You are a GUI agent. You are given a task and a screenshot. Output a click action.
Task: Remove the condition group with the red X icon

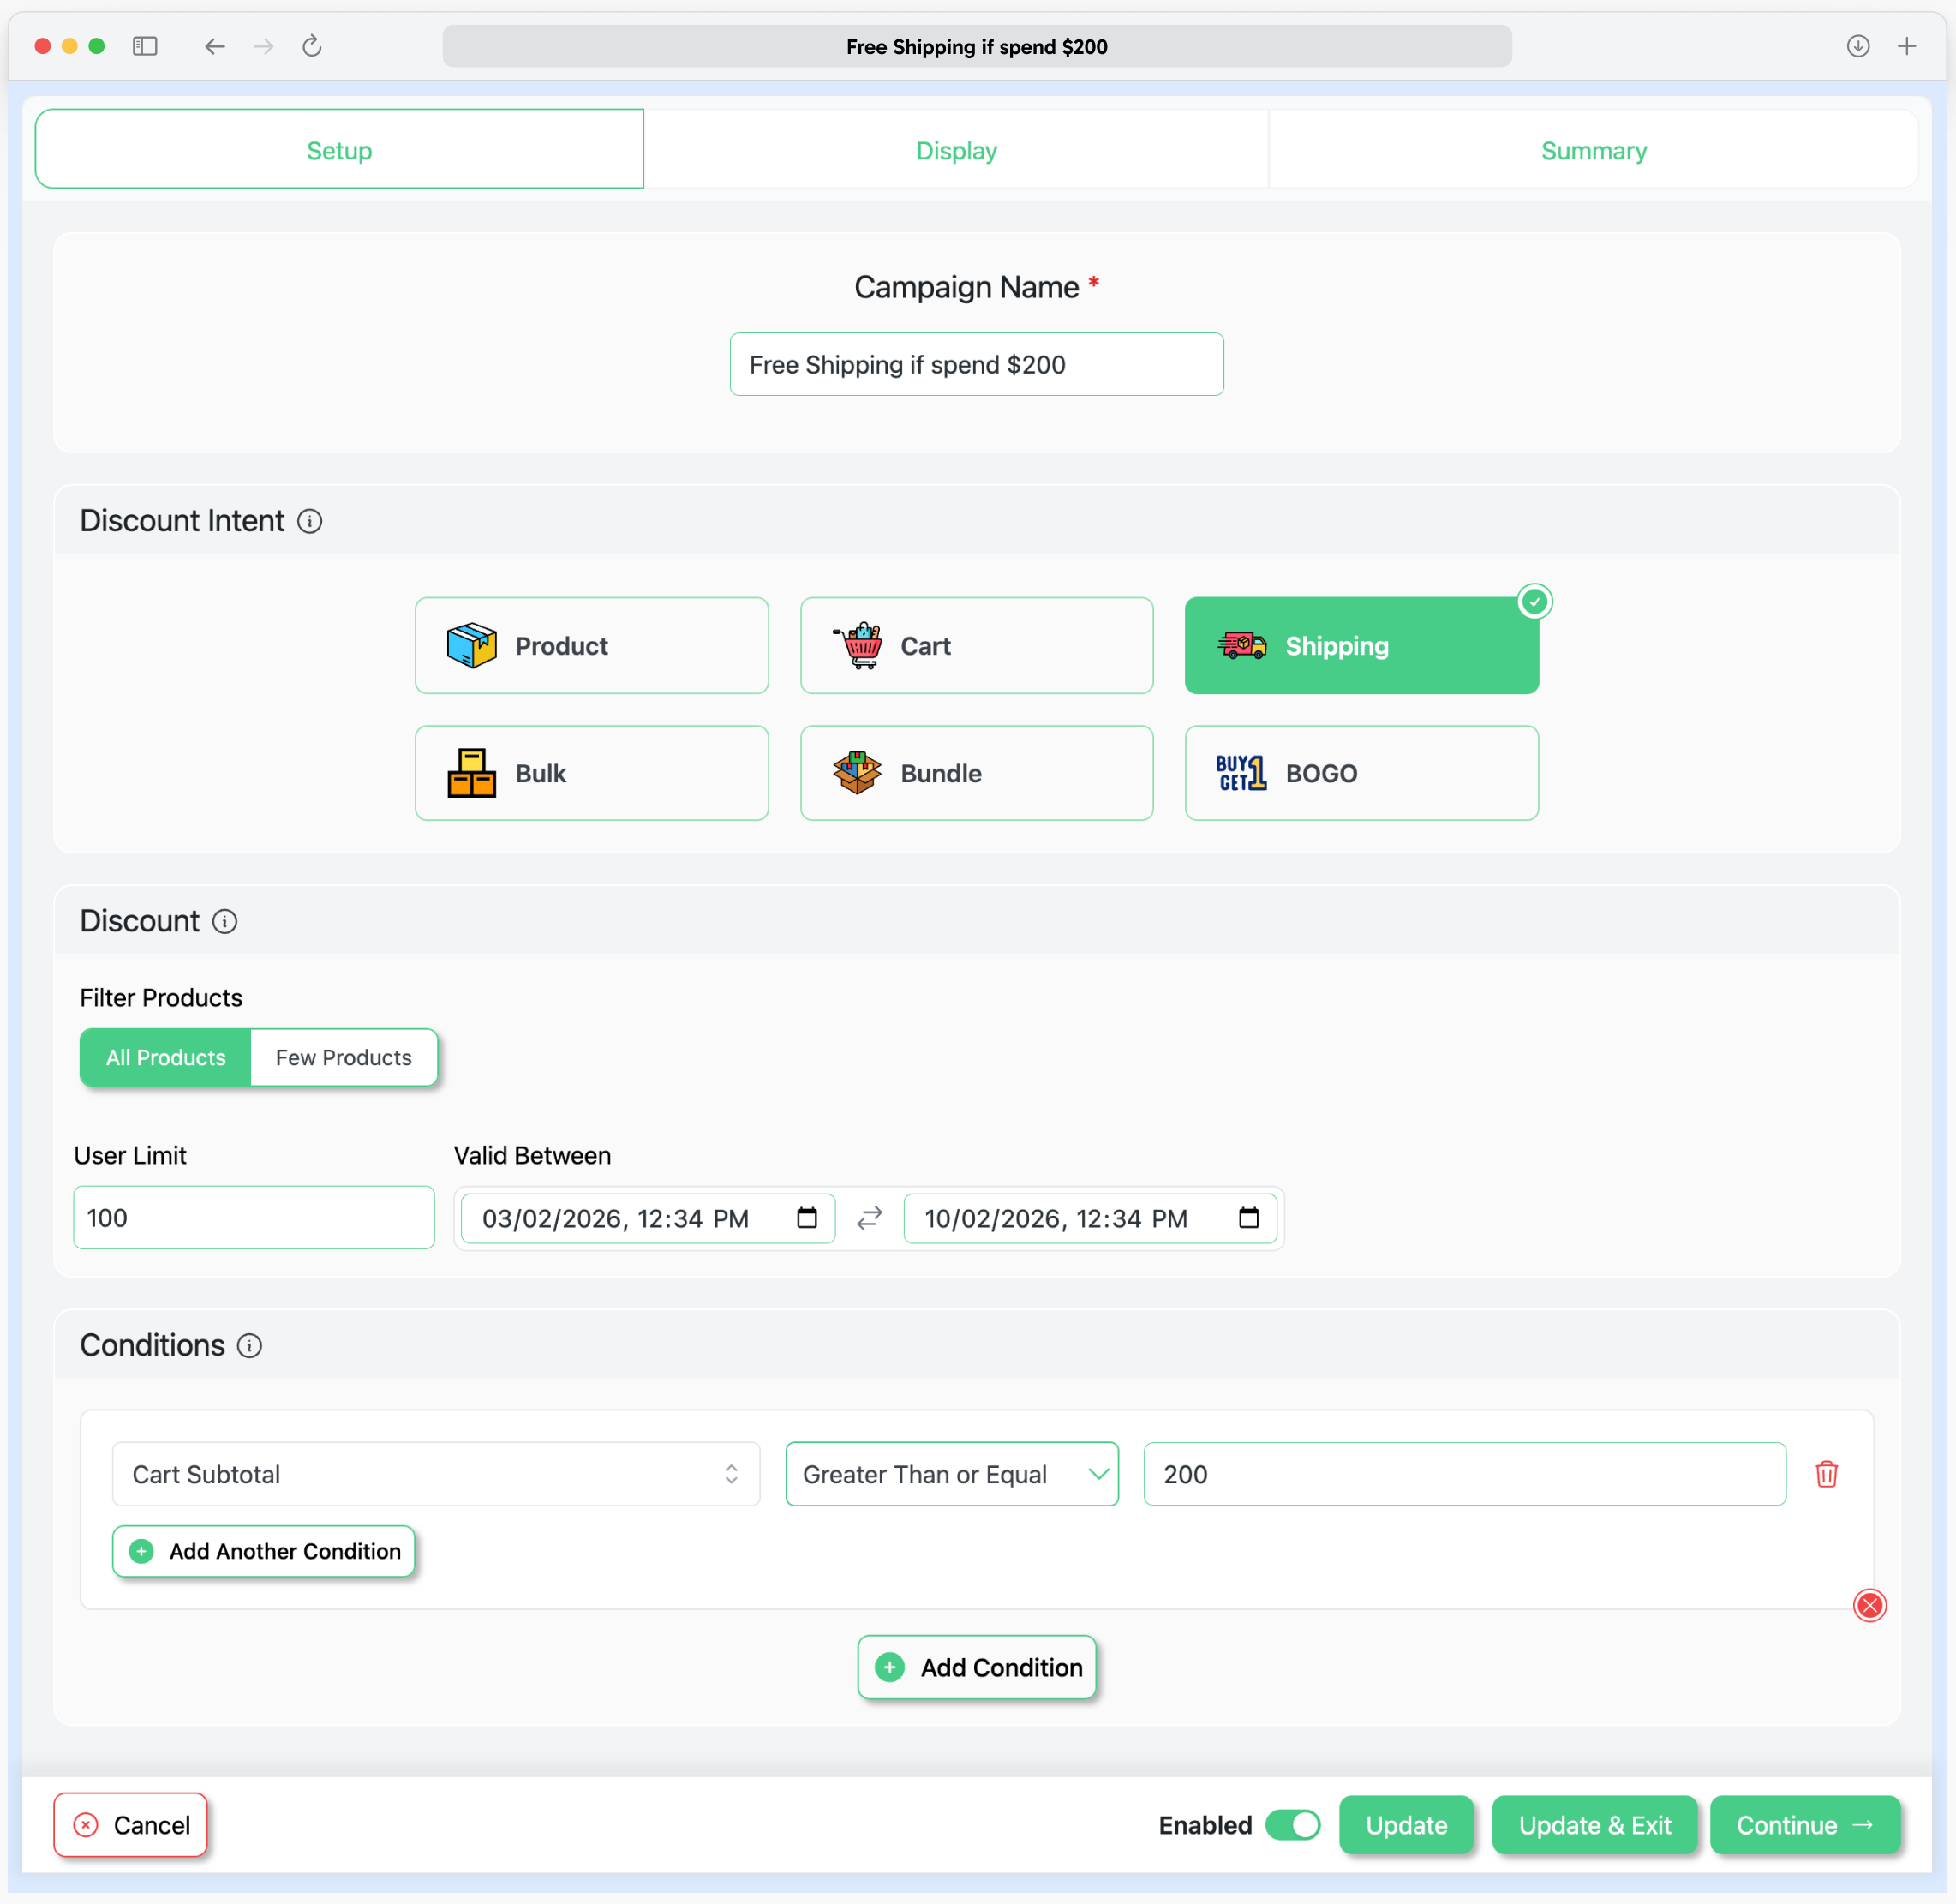(x=1869, y=1605)
